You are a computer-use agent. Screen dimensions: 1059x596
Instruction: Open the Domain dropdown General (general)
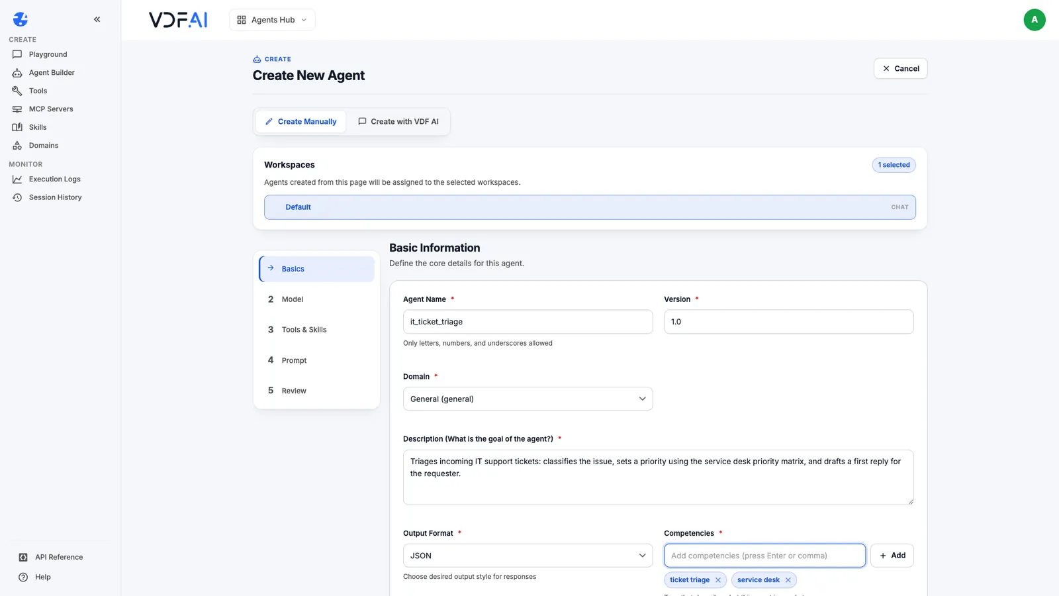(x=528, y=399)
